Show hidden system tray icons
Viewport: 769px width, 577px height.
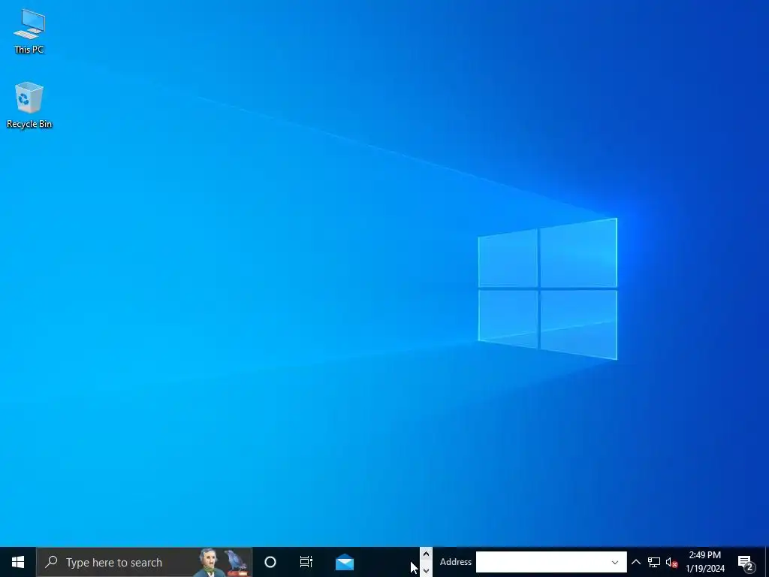(636, 562)
